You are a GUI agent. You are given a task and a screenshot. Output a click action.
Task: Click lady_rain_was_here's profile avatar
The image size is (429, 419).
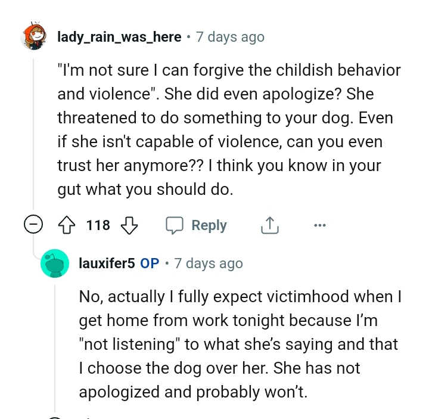click(33, 37)
